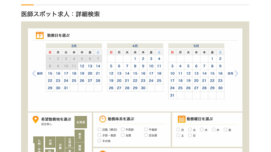Screen dimensions: 271x152
Task: Tick the 午後診 checkbox
Action: [x=146, y=129]
